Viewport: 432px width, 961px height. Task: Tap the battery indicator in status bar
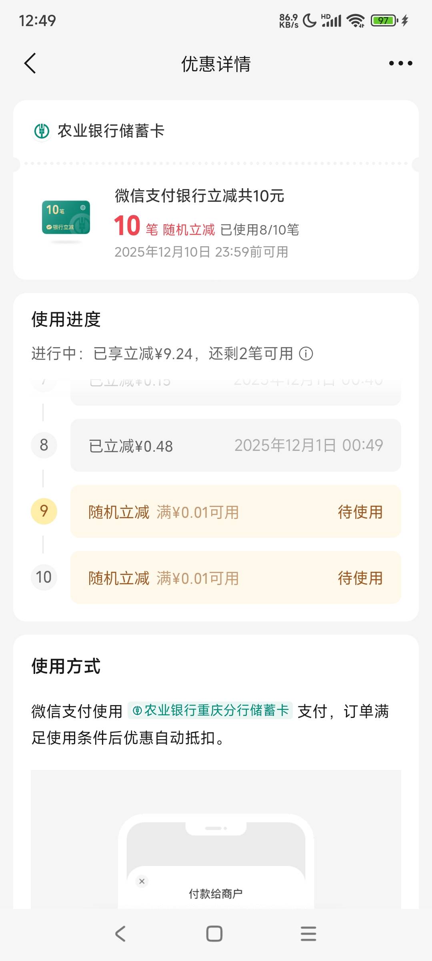tap(384, 20)
